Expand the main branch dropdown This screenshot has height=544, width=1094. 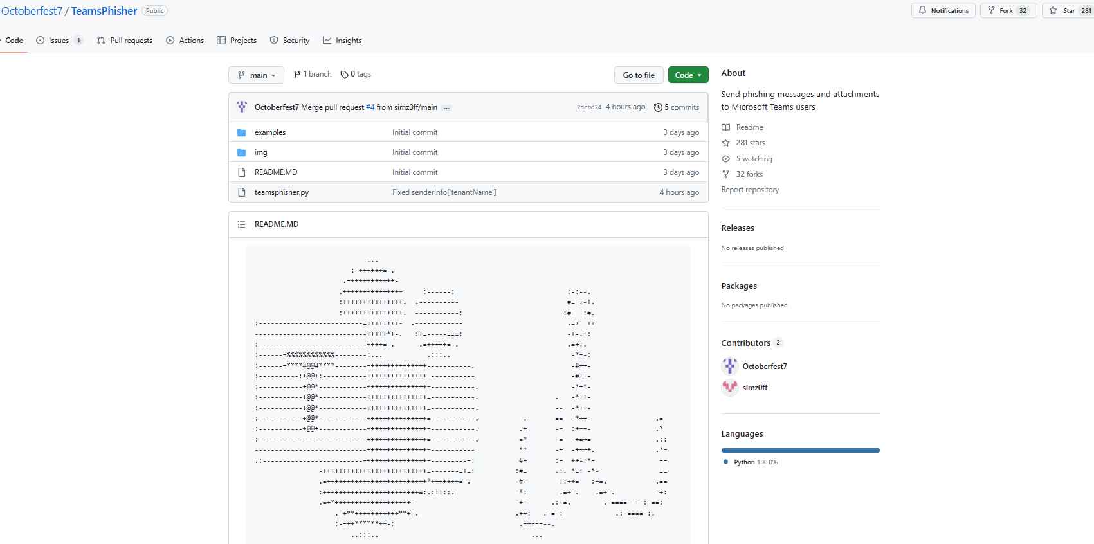tap(256, 75)
